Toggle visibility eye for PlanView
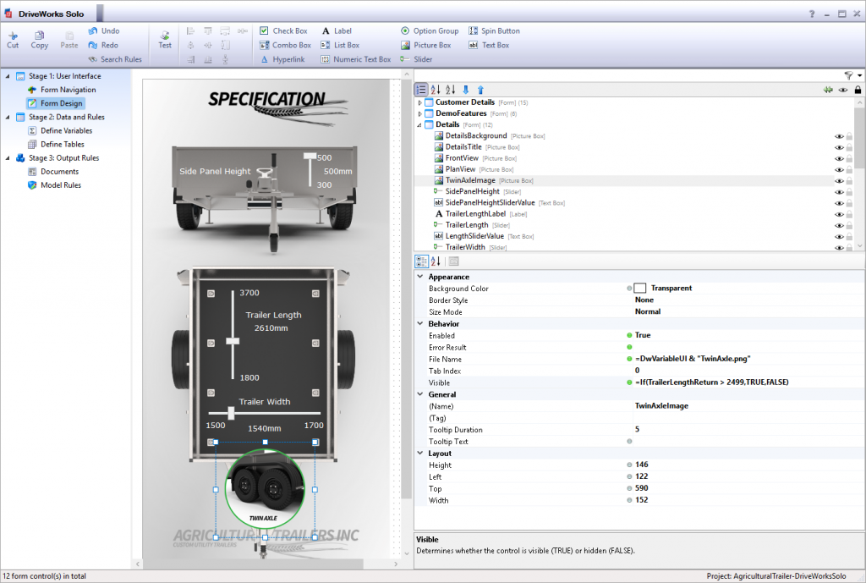The width and height of the screenshot is (866, 583). coord(839,169)
